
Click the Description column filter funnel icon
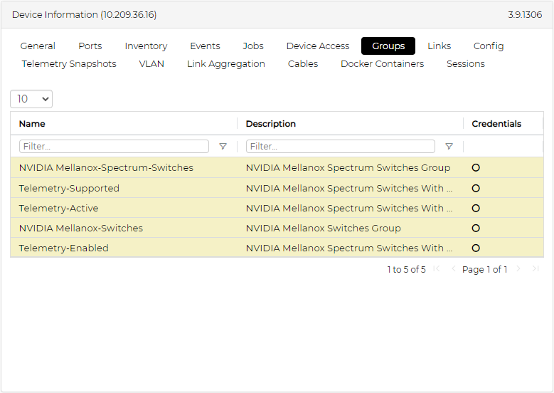pyautogui.click(x=449, y=147)
